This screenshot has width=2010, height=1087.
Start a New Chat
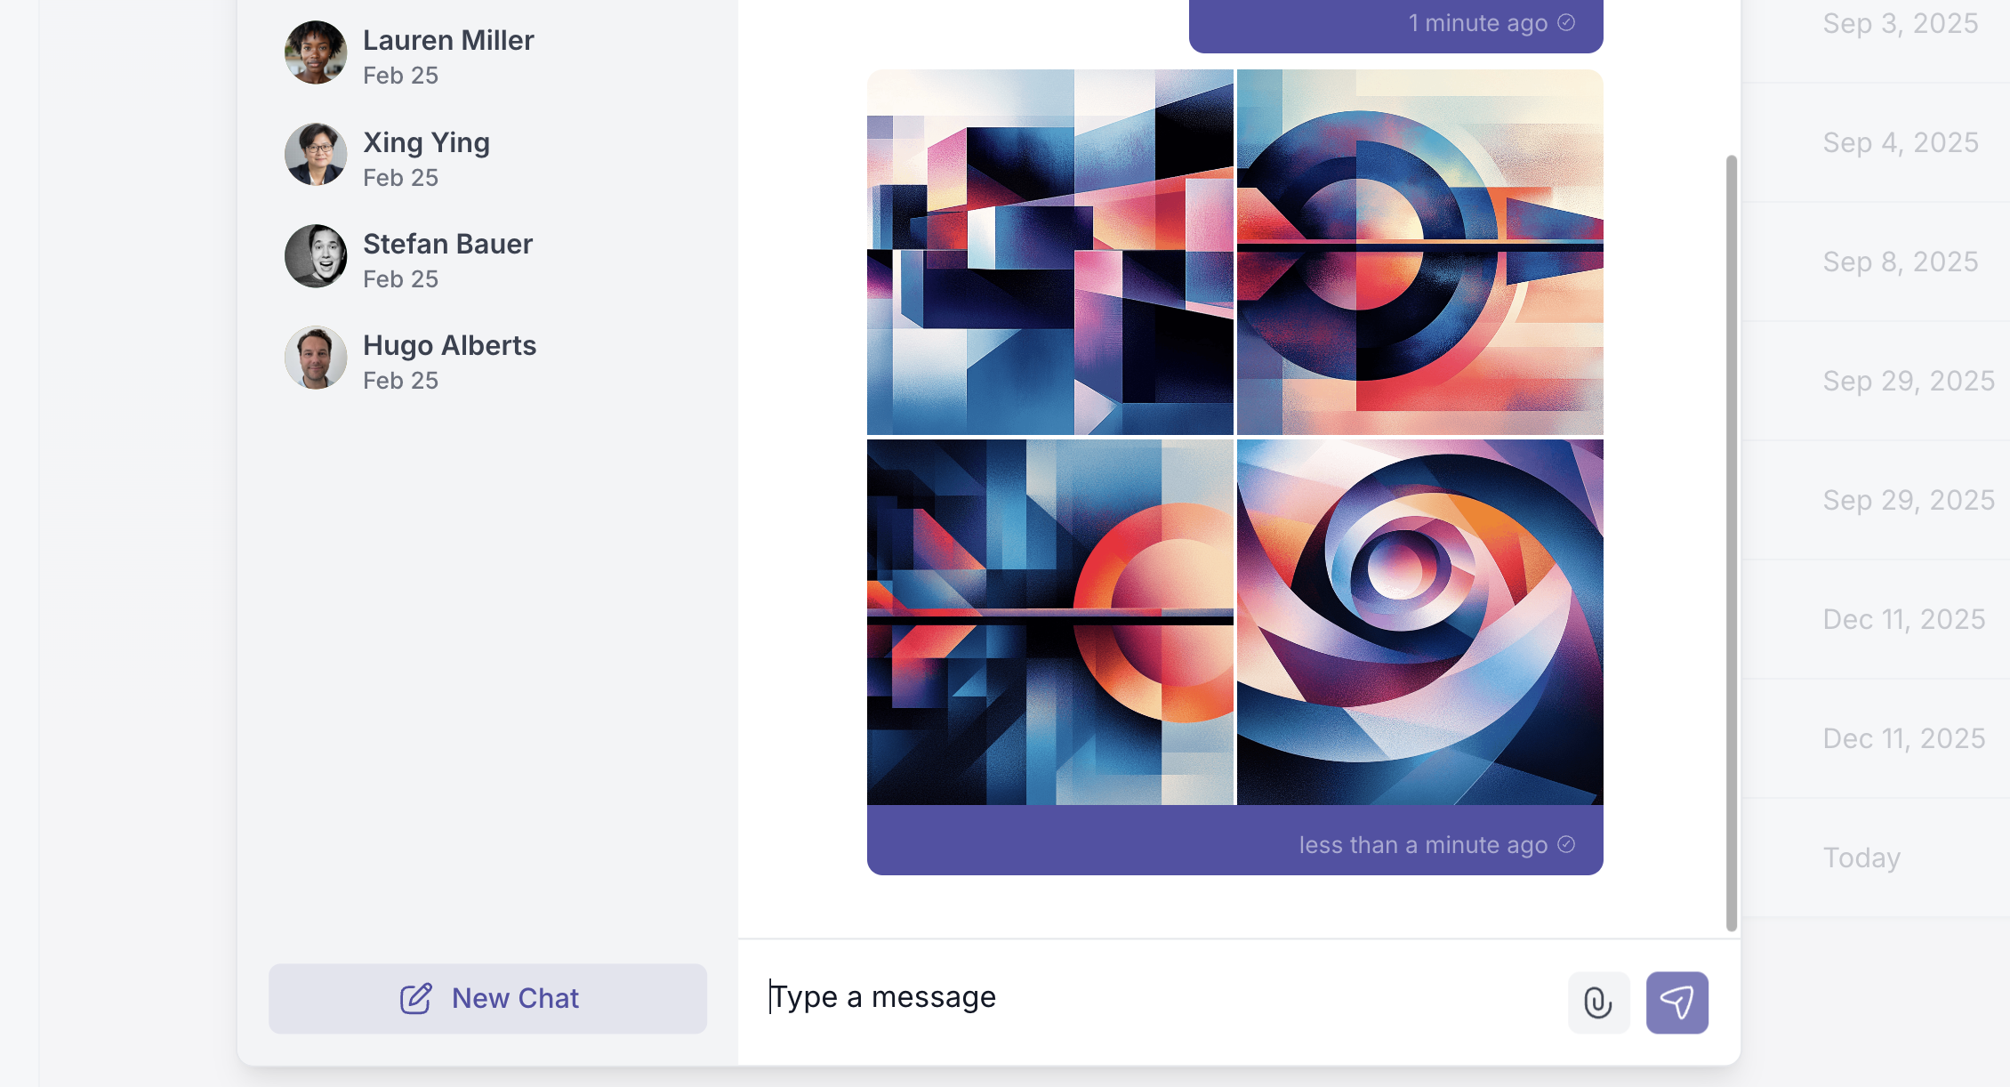click(x=487, y=998)
